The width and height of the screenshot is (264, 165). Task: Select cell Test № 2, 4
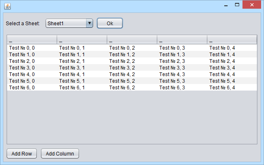232,61
